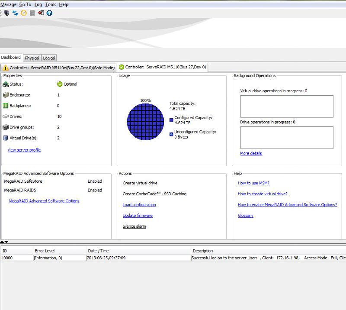This screenshot has width=346, height=310.
Task: Open MegaRAID Advanced Software Options link
Action: (x=44, y=201)
